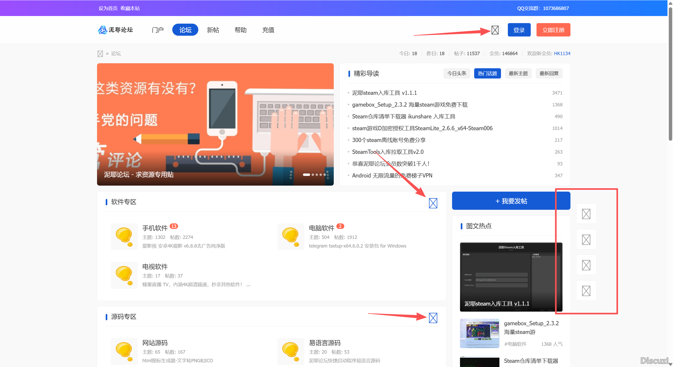Select the 电视软件 board icon
This screenshot has width=673, height=367.
click(x=124, y=275)
